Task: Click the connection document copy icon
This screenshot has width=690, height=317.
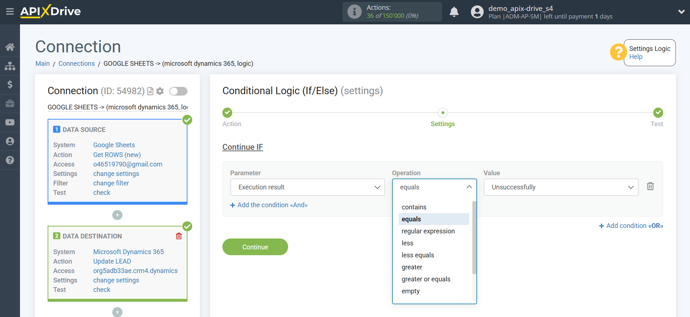Action: (150, 91)
